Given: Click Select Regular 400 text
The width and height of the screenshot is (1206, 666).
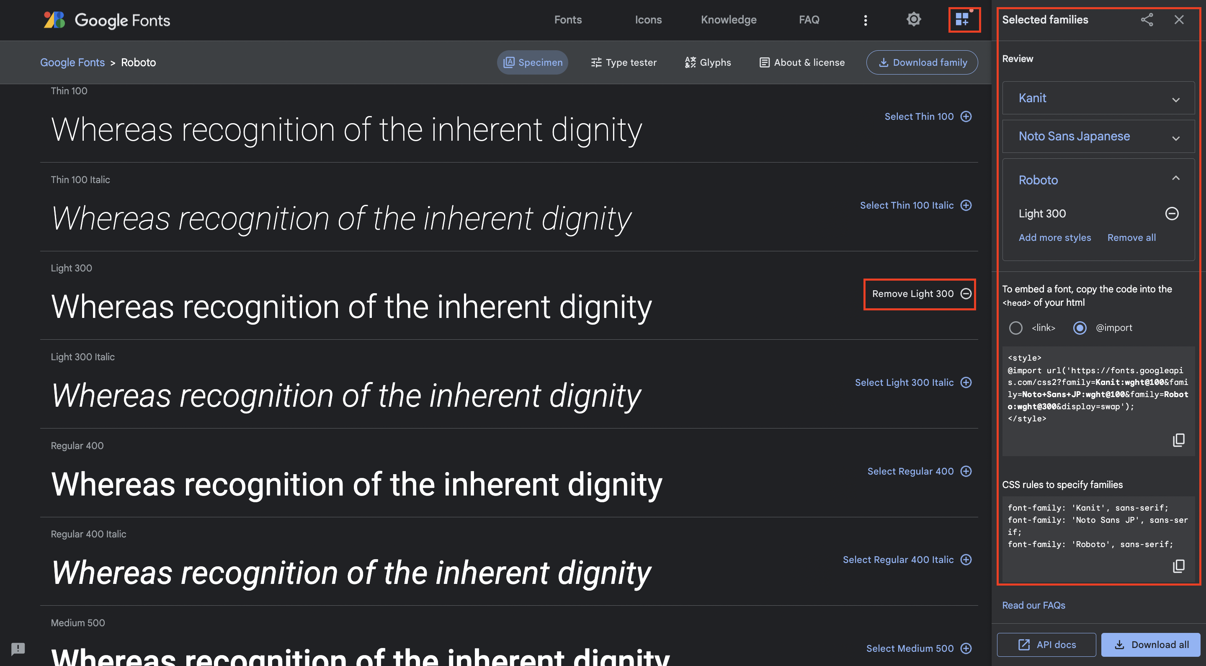Looking at the screenshot, I should [x=910, y=471].
